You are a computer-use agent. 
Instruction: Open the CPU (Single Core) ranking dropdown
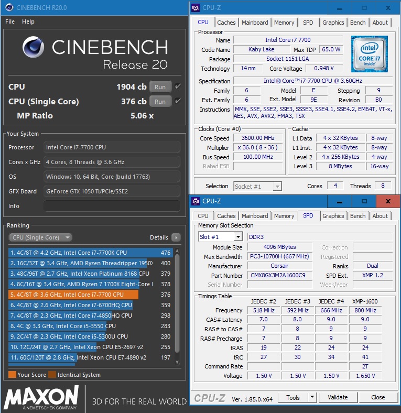40,237
